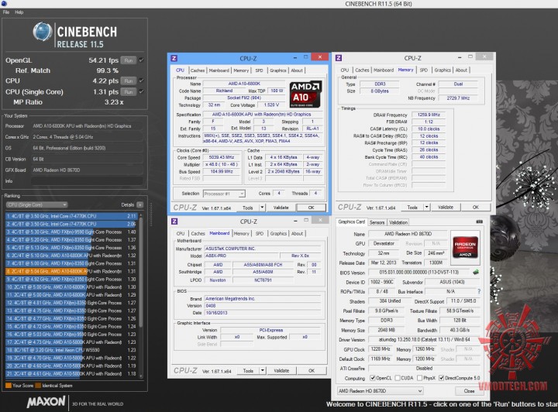Click the MP Ratio value 3.23 x
Viewport: 558px width, 412px height.
pyautogui.click(x=114, y=102)
